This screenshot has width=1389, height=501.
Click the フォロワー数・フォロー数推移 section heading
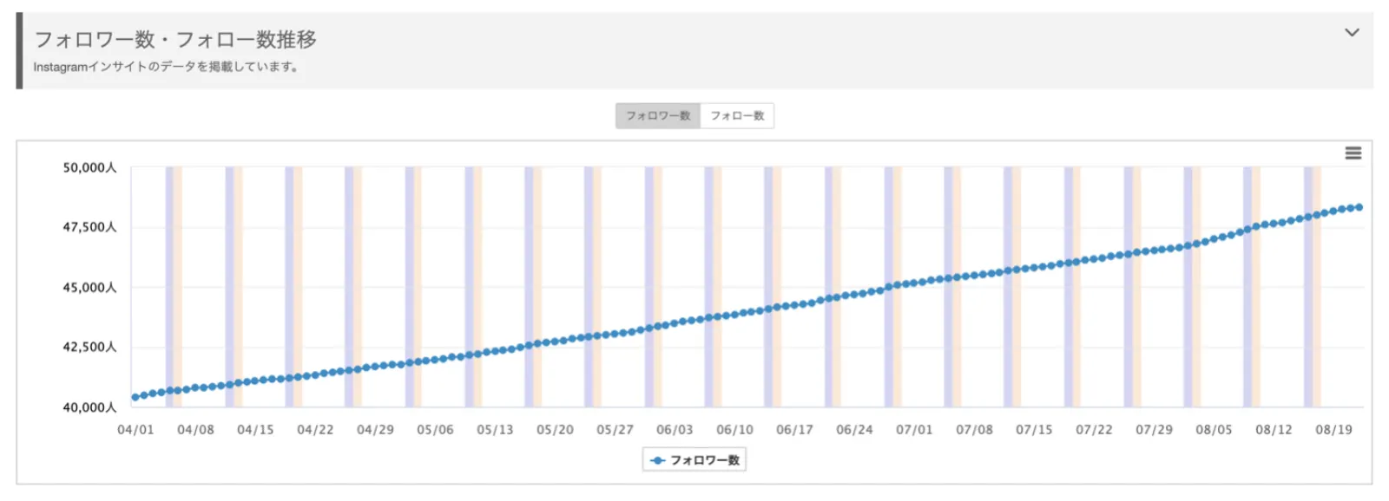[175, 40]
